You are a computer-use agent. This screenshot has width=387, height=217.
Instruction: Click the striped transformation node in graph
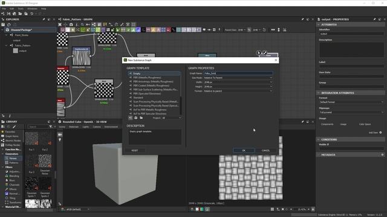click(x=82, y=56)
